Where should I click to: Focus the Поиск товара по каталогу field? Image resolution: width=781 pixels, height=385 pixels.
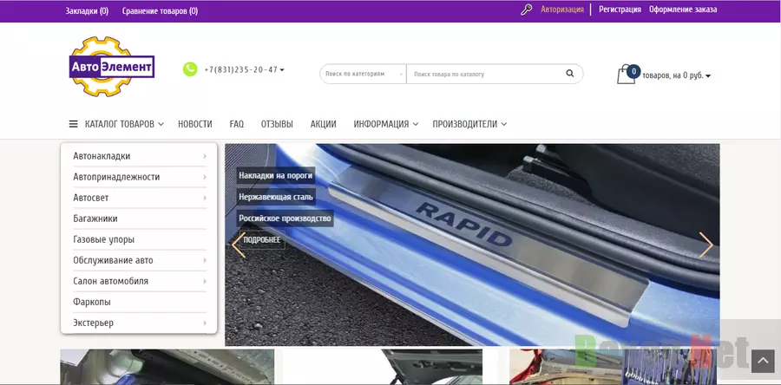pyautogui.click(x=486, y=74)
